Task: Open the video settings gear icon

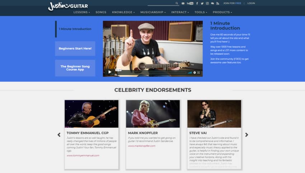Action: 194,72
